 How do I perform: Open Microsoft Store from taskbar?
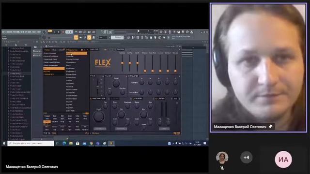pos(77,144)
